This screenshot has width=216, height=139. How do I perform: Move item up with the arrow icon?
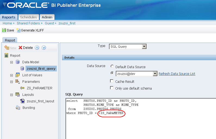37,48
